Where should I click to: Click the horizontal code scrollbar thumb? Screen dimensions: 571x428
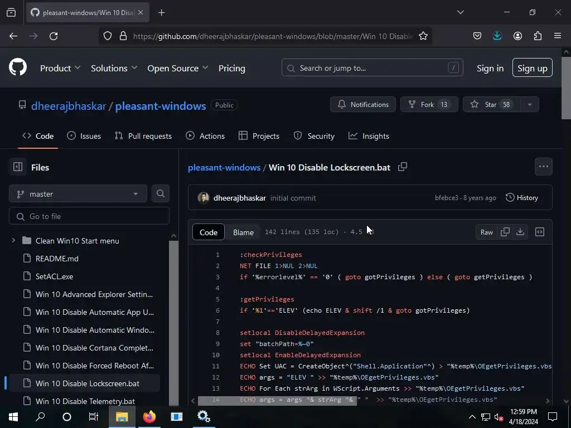pyautogui.click(x=277, y=401)
